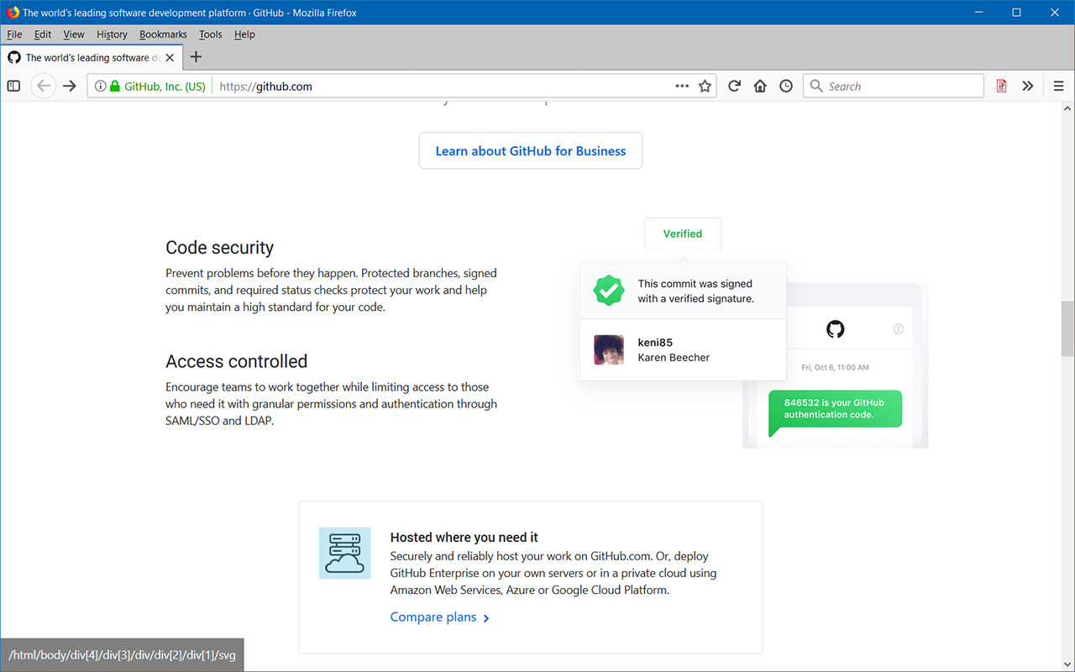Viewport: 1075px width, 672px height.
Task: Close the GitHub tab
Action: [x=170, y=57]
